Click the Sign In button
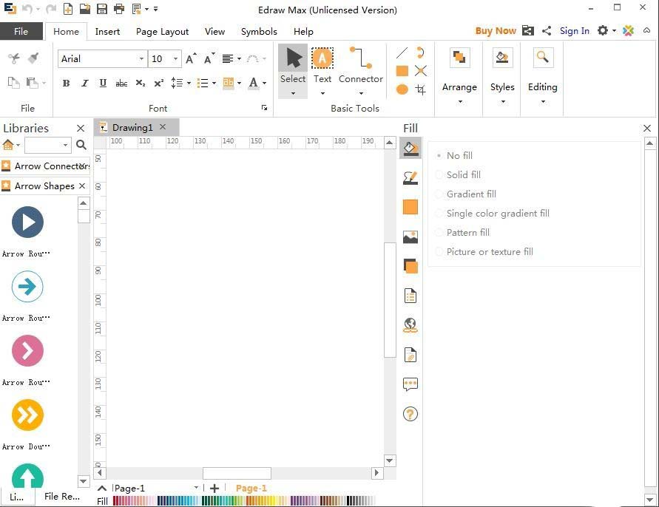 574,31
